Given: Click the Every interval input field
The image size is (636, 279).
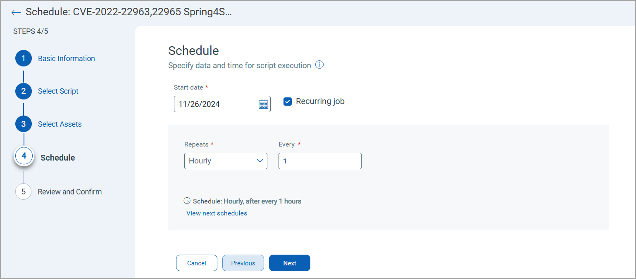Looking at the screenshot, I should (320, 161).
